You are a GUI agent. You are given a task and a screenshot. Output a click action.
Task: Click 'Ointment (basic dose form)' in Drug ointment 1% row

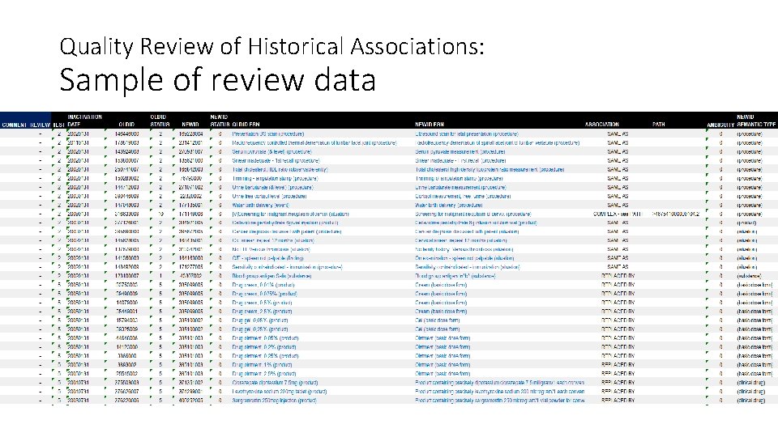[442, 365]
